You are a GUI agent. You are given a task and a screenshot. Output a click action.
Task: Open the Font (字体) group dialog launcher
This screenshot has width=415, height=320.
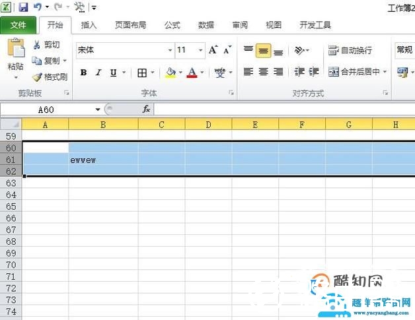coord(231,93)
